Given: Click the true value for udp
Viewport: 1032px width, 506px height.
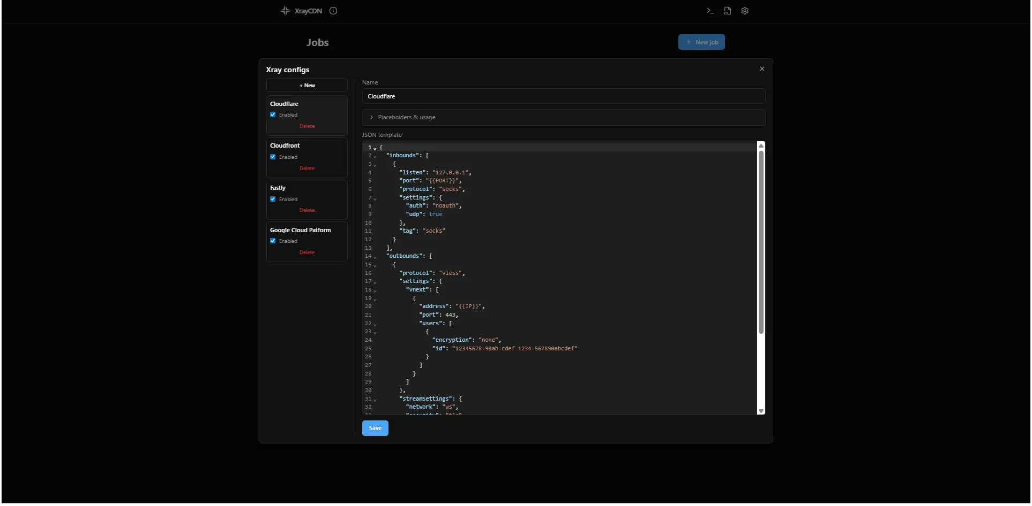Looking at the screenshot, I should tap(435, 214).
